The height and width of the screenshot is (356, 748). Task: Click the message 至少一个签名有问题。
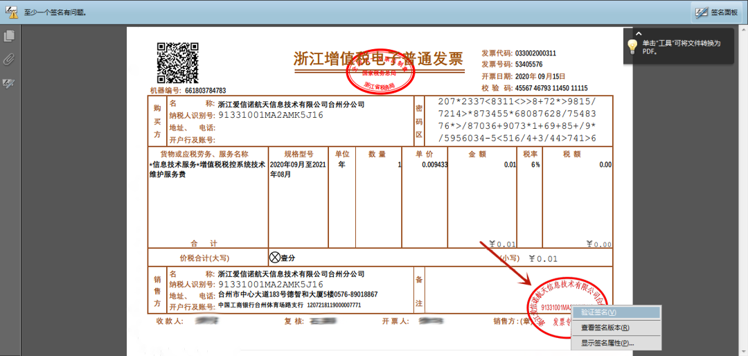tap(55, 13)
